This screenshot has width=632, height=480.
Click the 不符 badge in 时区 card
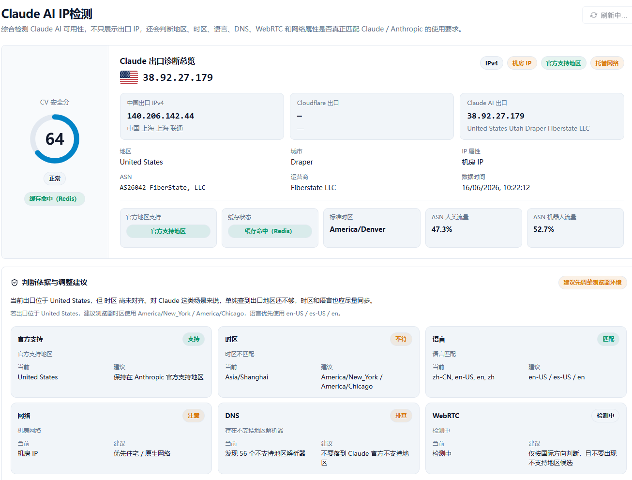point(401,339)
